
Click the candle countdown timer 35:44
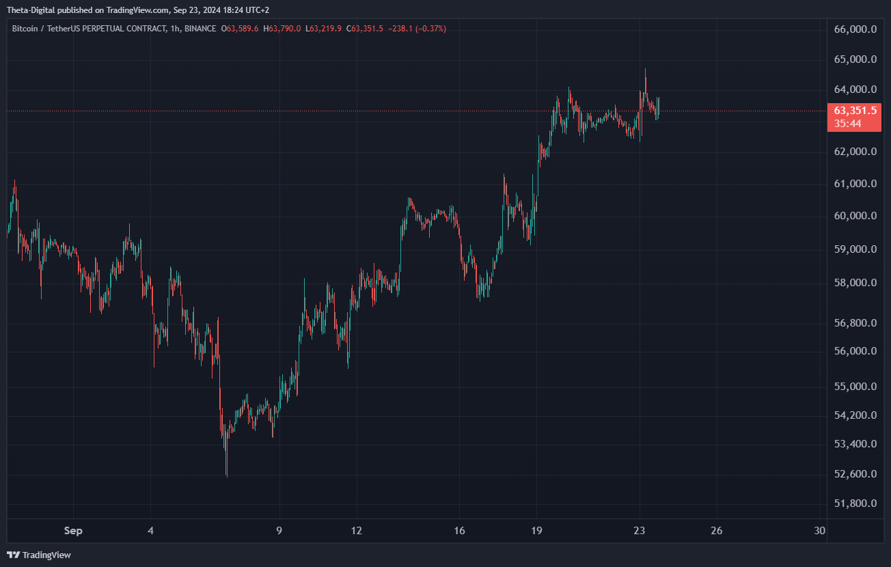pos(847,124)
